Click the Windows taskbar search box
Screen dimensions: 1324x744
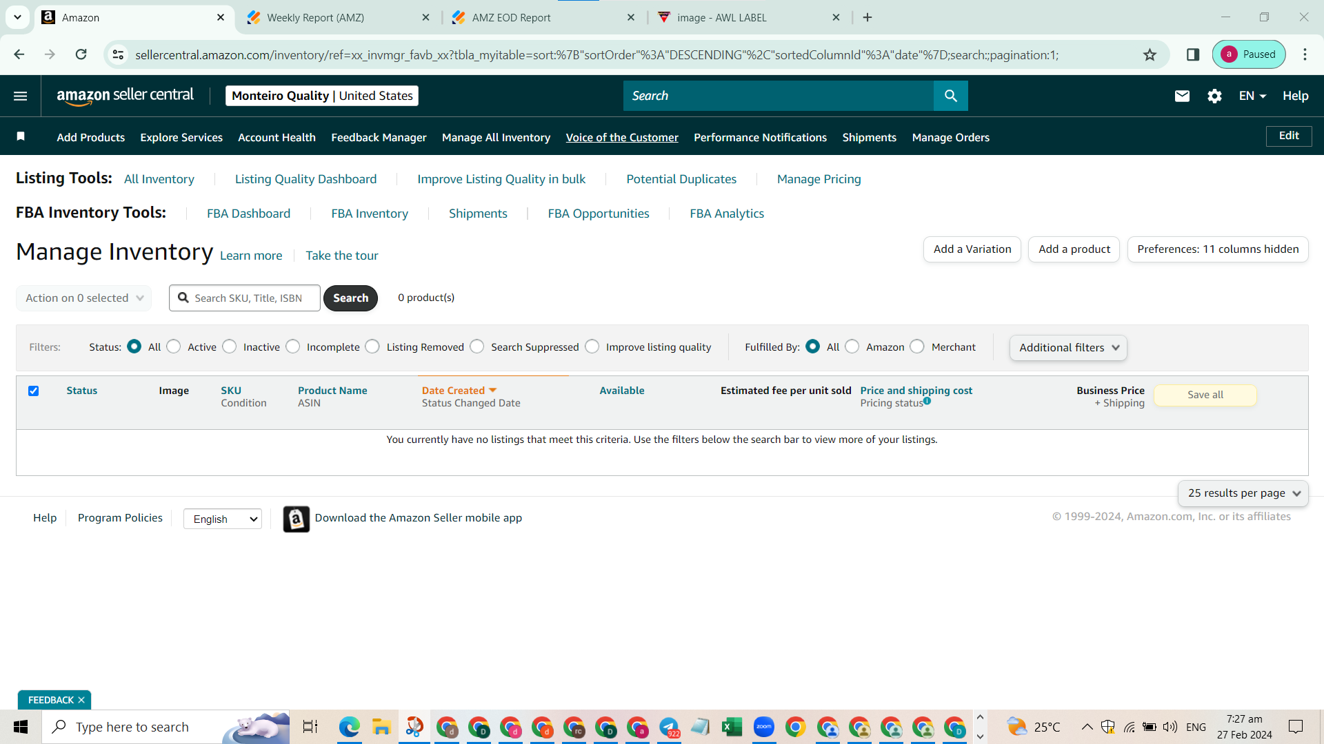(x=165, y=727)
